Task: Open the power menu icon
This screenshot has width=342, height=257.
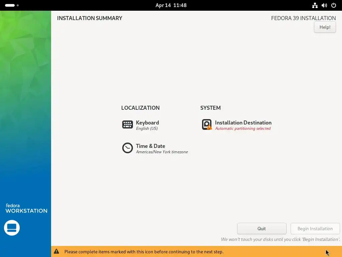Action: coord(334,5)
